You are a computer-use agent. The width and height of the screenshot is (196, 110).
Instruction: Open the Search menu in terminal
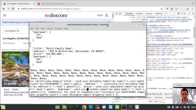click(50, 28)
